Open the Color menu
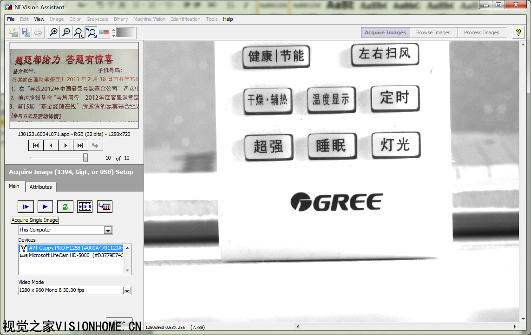The width and height of the screenshot is (531, 335). tap(75, 19)
